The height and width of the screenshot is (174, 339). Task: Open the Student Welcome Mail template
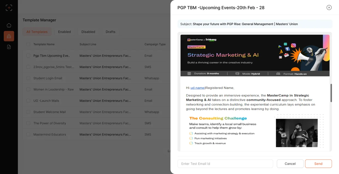point(49,112)
